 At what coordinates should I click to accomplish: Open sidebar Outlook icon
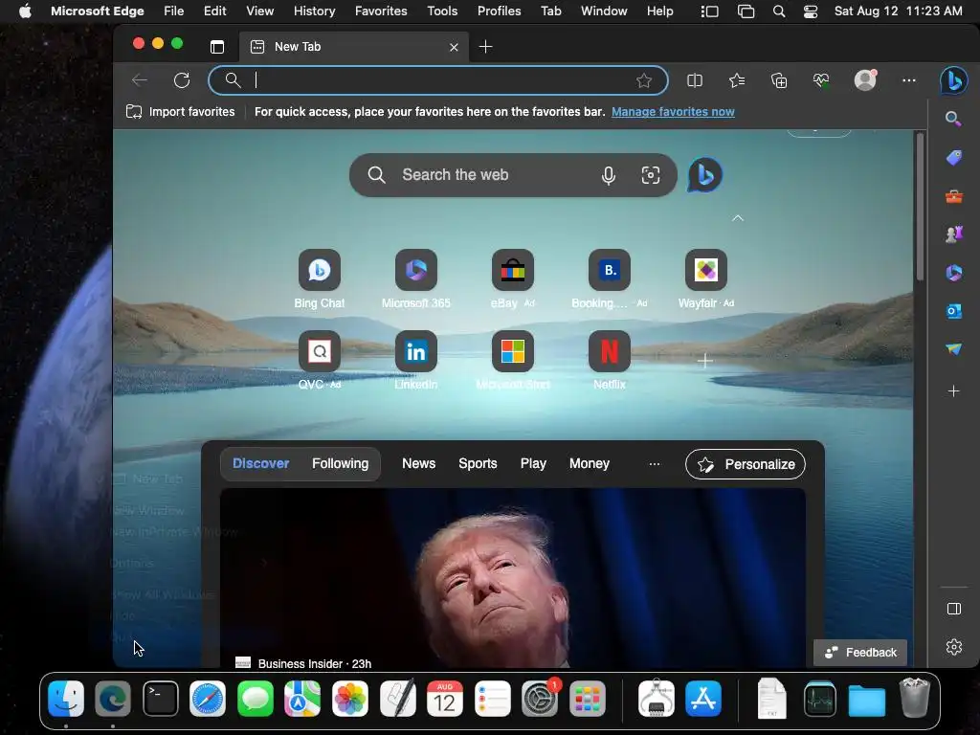954,311
